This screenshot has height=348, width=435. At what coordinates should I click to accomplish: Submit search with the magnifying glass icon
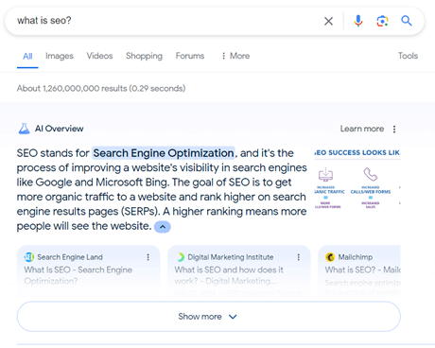click(407, 21)
